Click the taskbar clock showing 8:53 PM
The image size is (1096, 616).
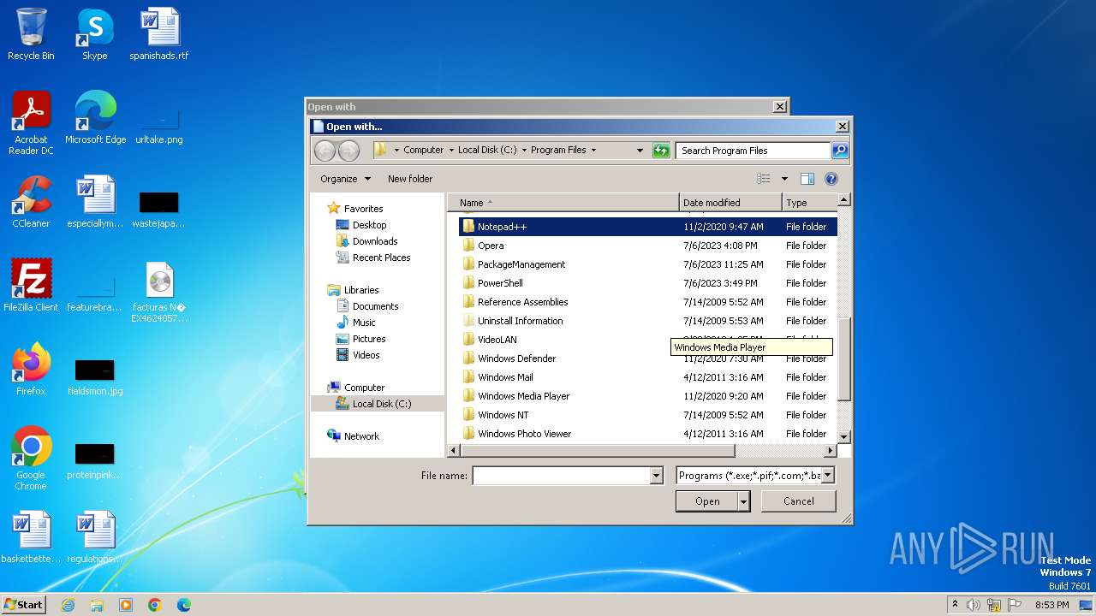click(x=1051, y=605)
